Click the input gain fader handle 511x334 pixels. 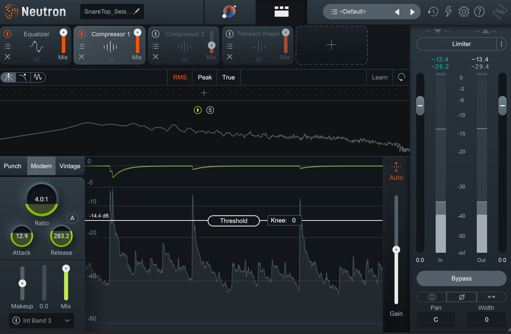click(x=420, y=106)
